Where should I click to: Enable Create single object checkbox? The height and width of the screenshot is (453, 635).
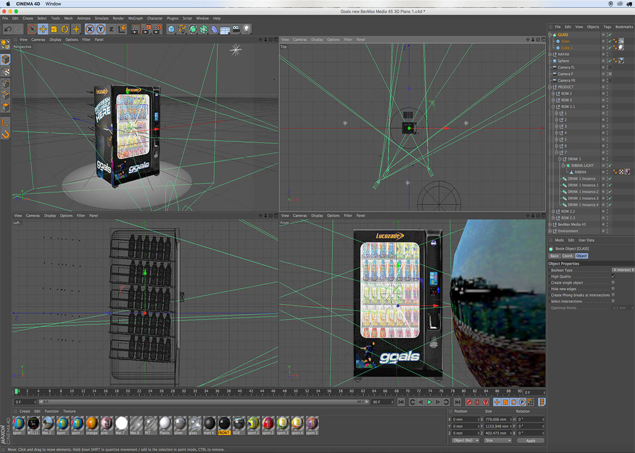(x=613, y=283)
